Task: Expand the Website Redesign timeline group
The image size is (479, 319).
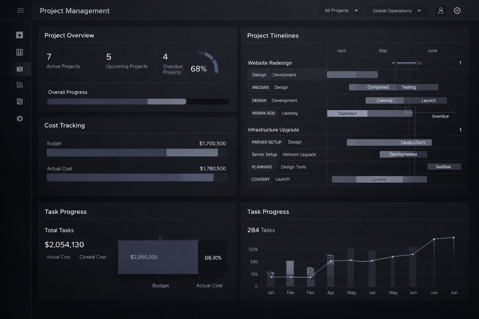Action: (270, 63)
